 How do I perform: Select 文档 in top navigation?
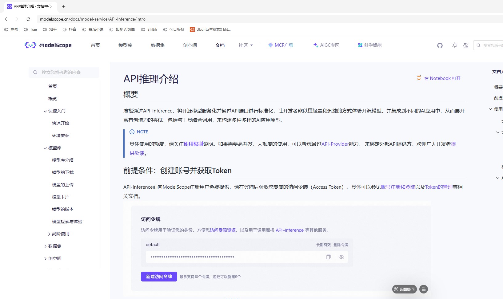(x=220, y=45)
